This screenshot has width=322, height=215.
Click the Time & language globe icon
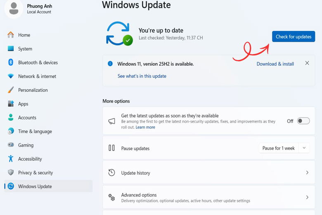pos(11,131)
